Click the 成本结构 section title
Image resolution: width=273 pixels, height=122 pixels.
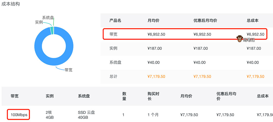click(11, 5)
